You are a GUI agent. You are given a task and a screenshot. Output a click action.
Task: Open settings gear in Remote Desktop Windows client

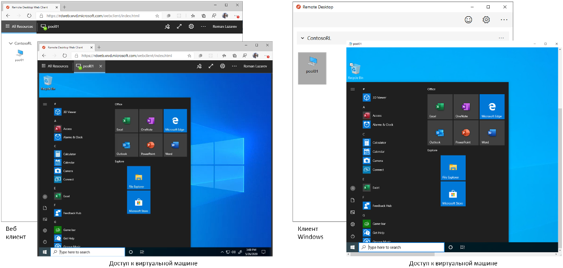[x=486, y=20]
